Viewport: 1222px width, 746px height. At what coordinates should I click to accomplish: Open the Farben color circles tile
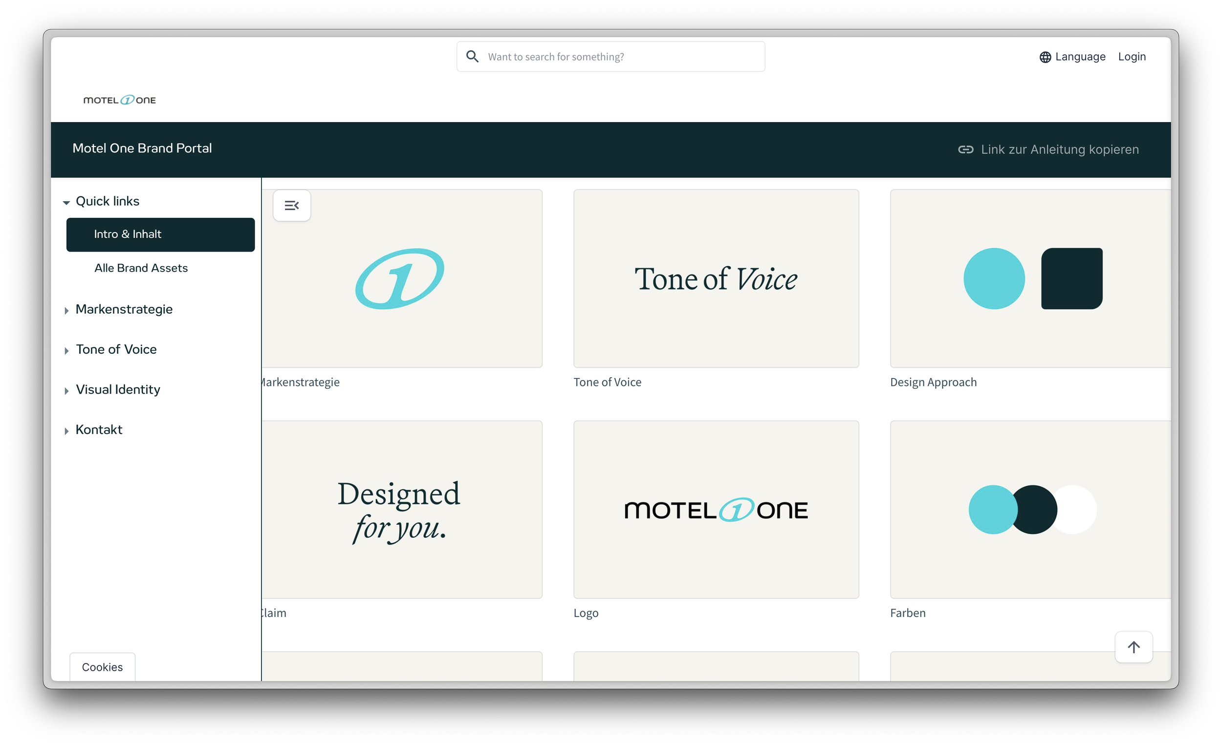pos(1030,510)
